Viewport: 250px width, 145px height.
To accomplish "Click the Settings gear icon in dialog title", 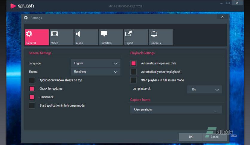I will 26,18.
